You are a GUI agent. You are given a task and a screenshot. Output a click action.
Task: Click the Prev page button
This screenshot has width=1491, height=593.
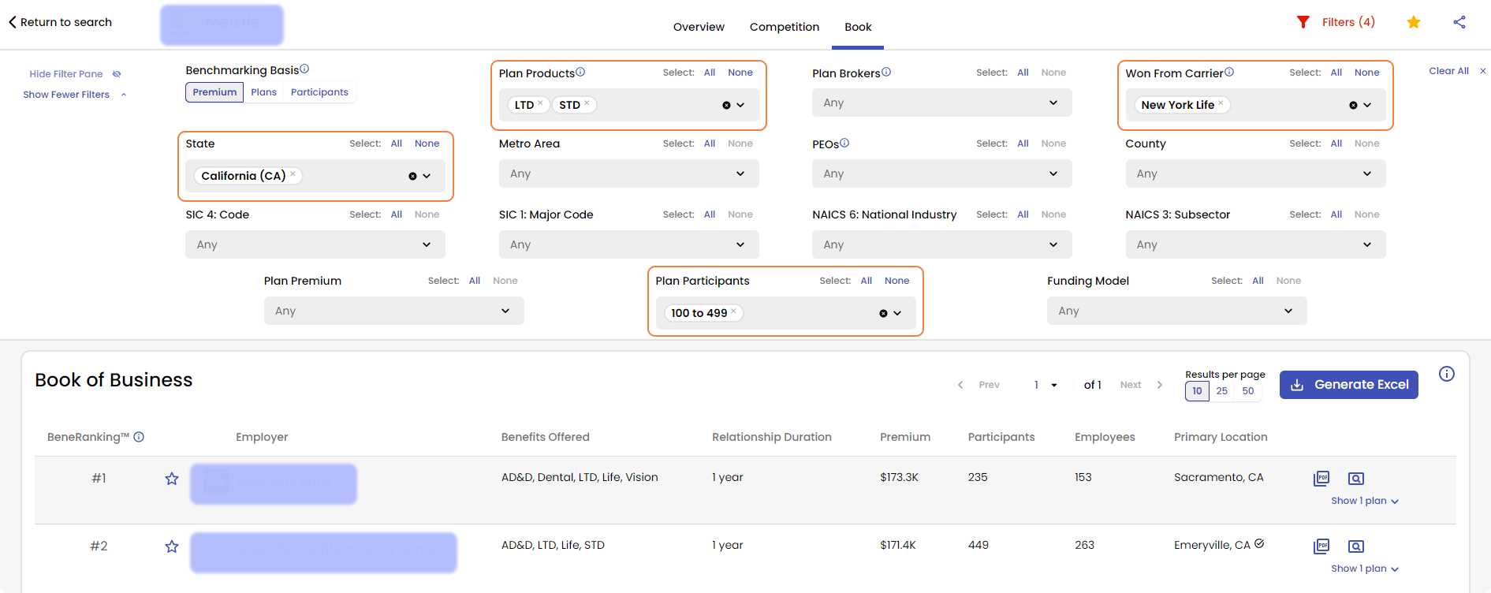click(978, 385)
